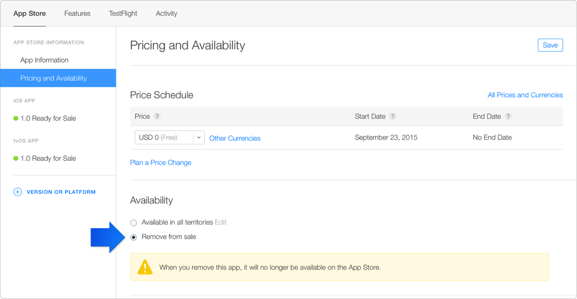The height and width of the screenshot is (299, 577).
Task: Select tvOS 1.0 Ready for Sale version
Action: 48,158
